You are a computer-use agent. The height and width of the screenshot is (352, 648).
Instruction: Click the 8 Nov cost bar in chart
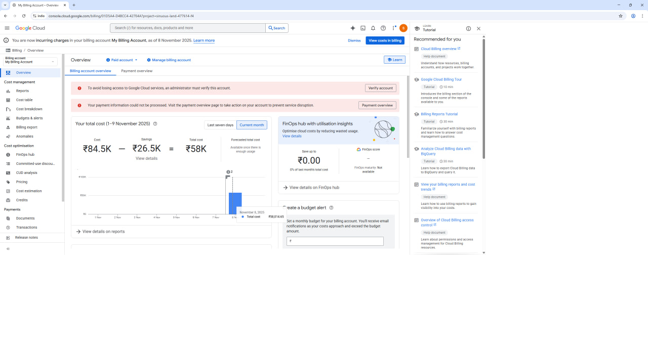click(x=235, y=203)
